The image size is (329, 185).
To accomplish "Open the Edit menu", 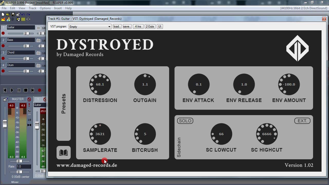I will (13, 8).
